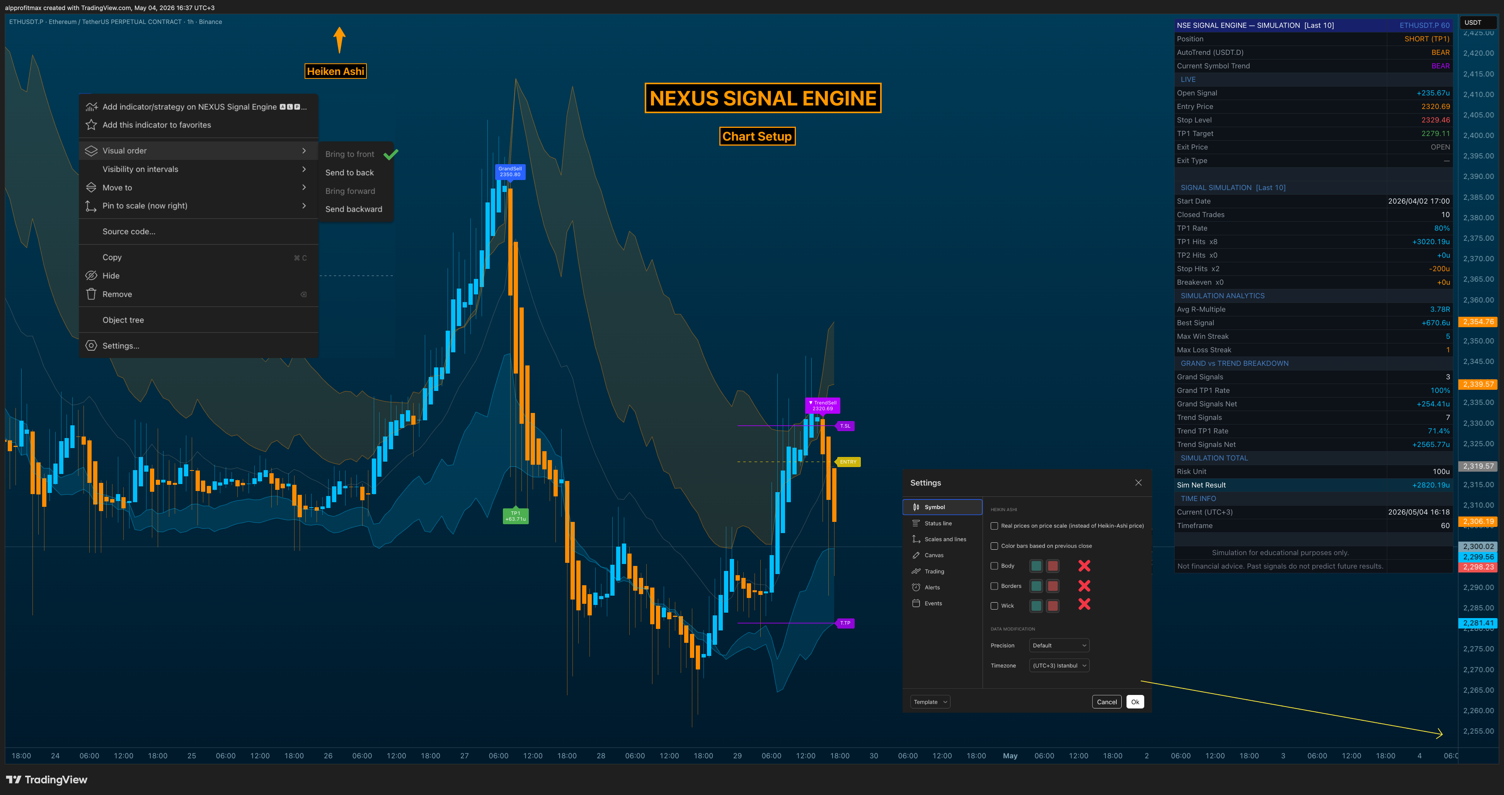Open Alerts via the alarm clock icon
The height and width of the screenshot is (795, 1504).
click(x=916, y=587)
